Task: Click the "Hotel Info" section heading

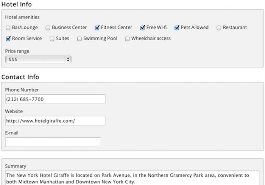Action: tap(17, 5)
